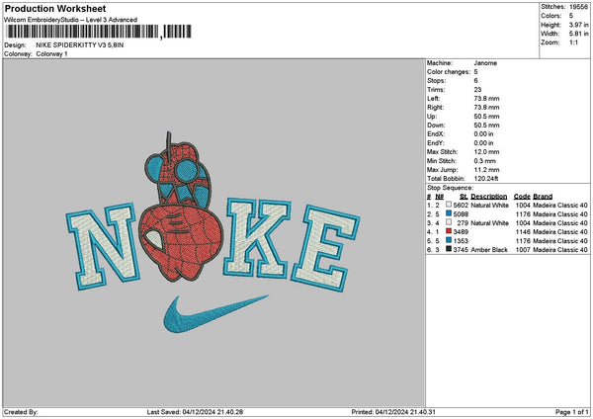
Task: Click the Zoom value '1:1'
Action: (573, 42)
